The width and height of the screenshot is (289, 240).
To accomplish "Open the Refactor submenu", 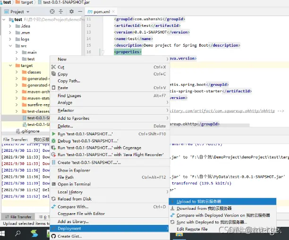I will pyautogui.click(x=110, y=110).
